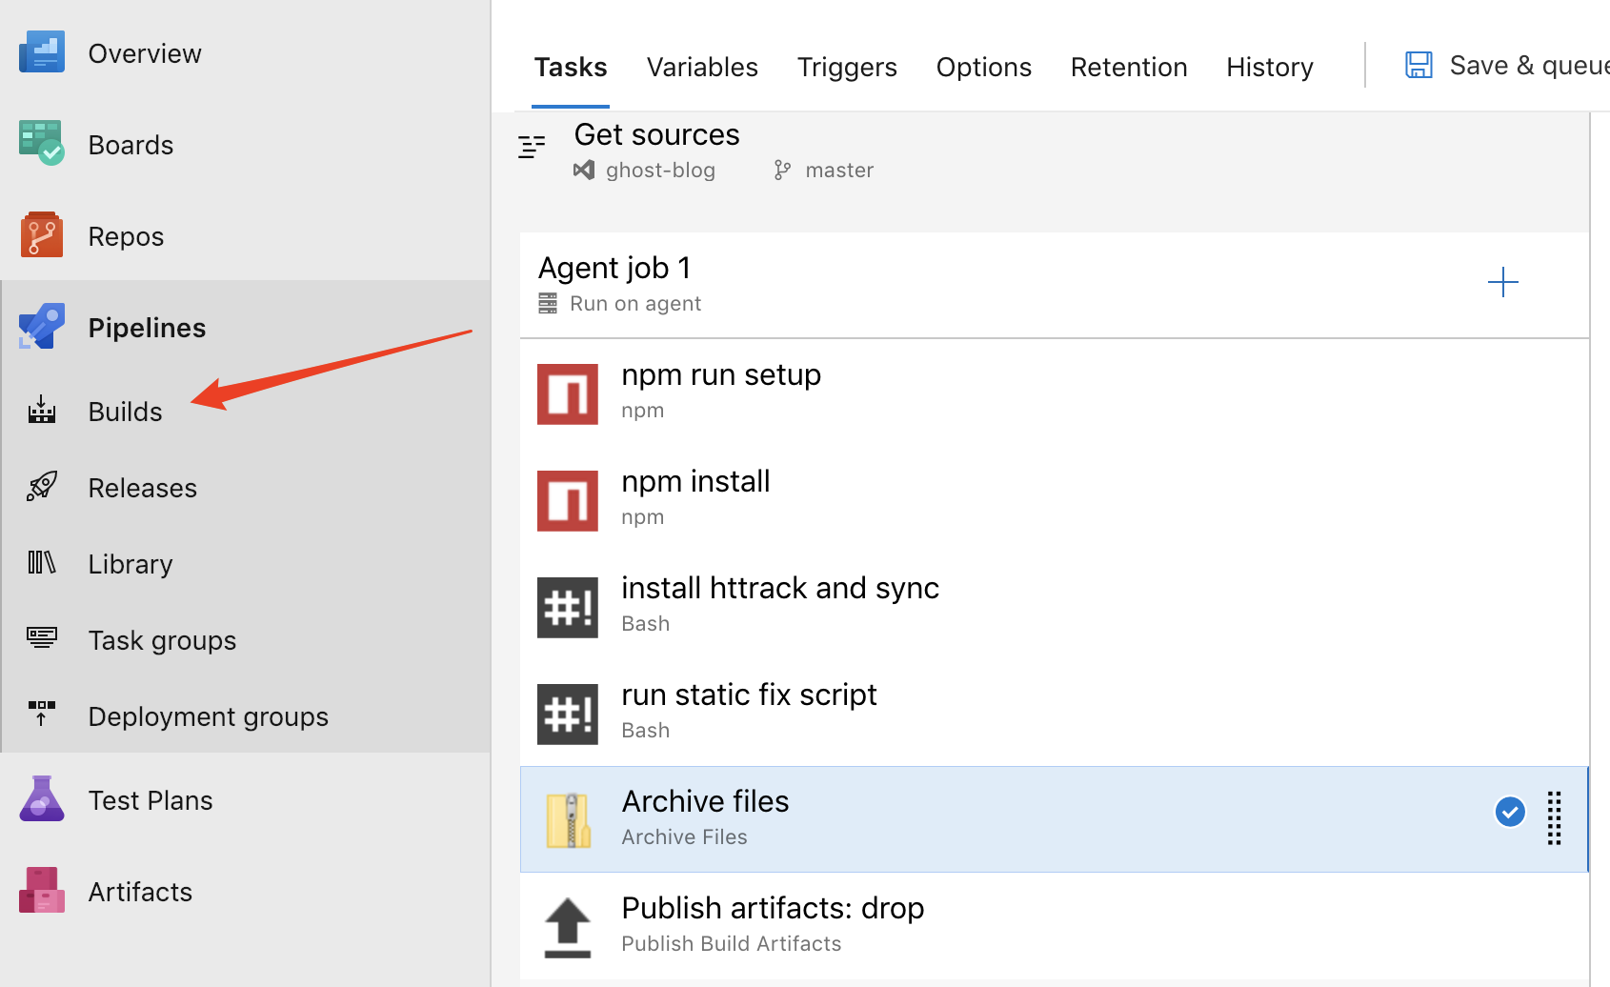Click Bash icon for install httrack and sync
Screen dimensions: 1610x987
pos(568,608)
